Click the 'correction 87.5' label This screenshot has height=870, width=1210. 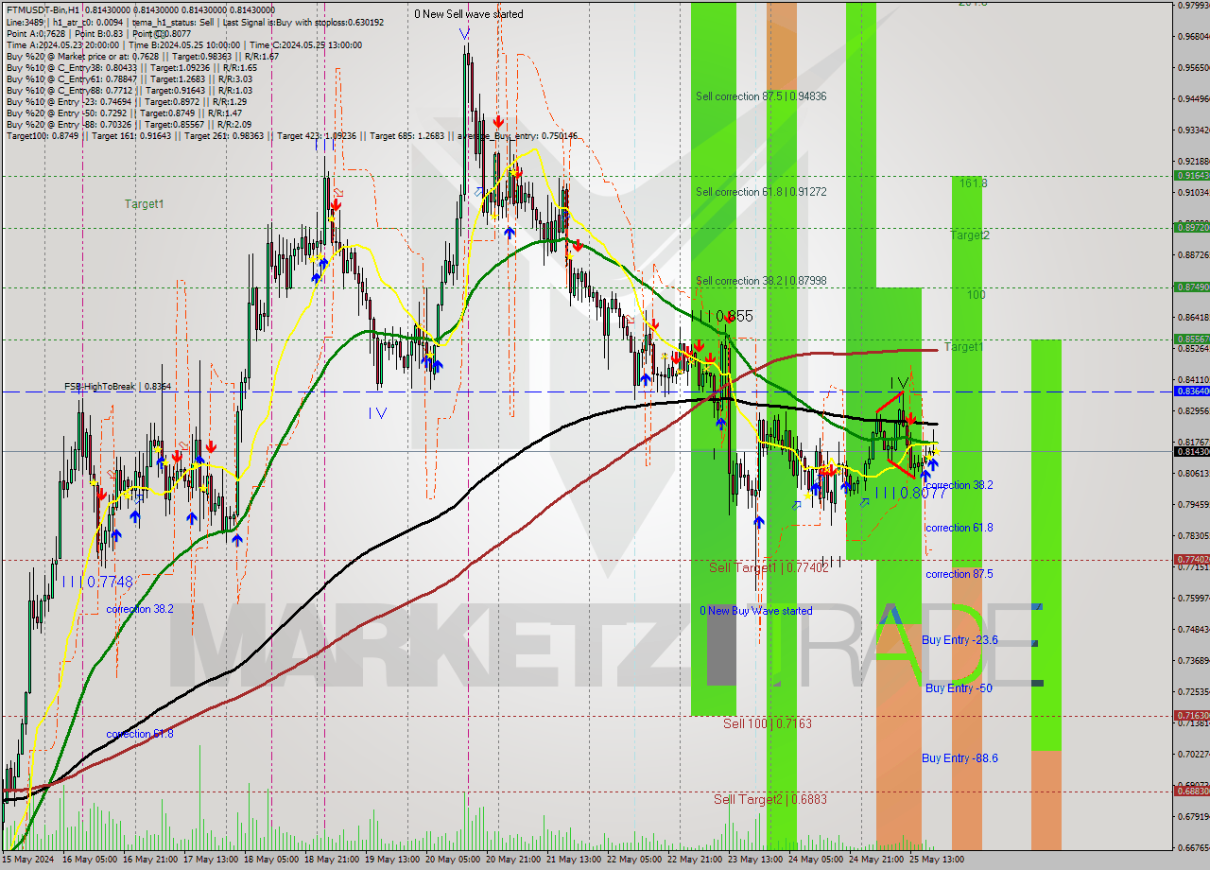click(x=959, y=574)
